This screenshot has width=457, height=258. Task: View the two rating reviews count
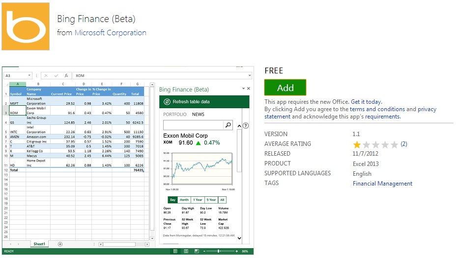pos(403,144)
